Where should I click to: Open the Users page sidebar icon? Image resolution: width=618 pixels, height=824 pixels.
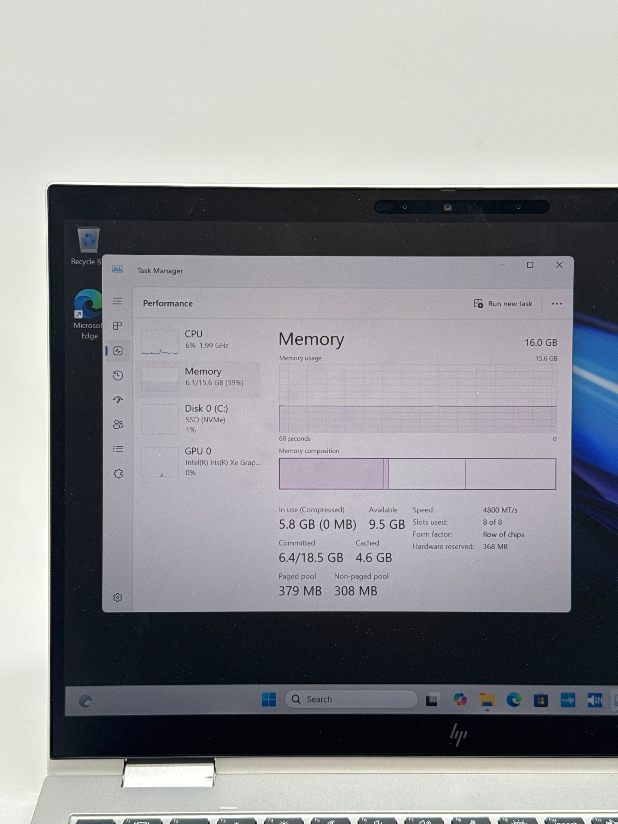(x=118, y=424)
